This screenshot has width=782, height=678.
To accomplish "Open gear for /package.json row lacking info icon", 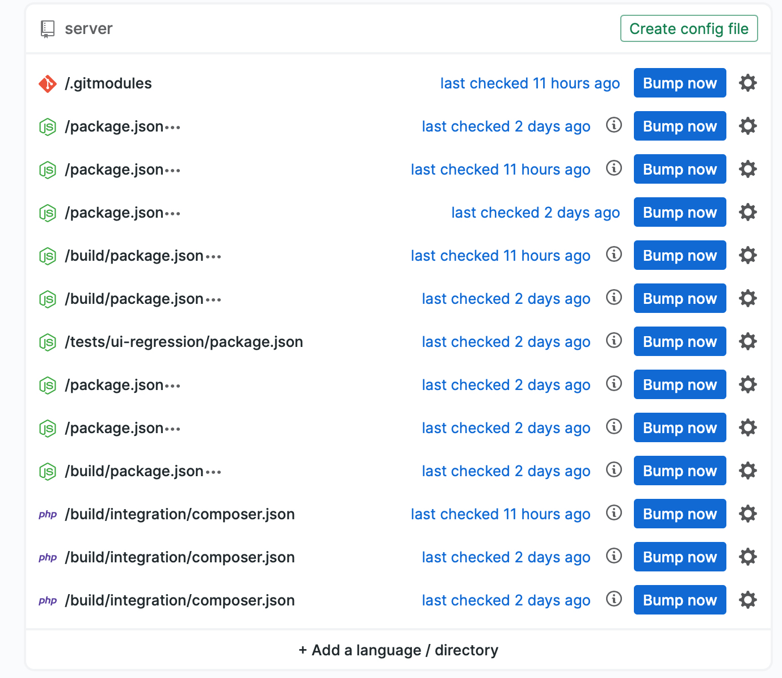I will 748,212.
